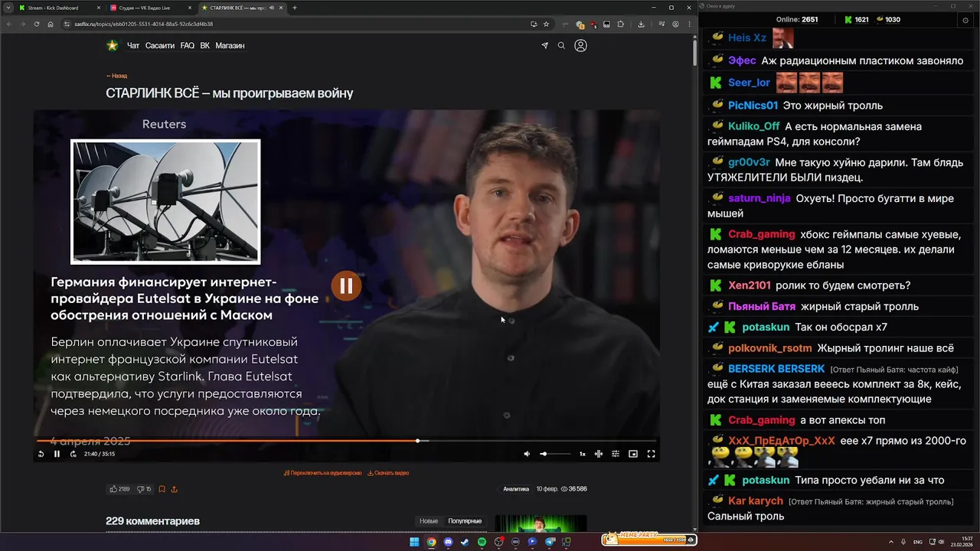Open Чат in site navigation

pyautogui.click(x=133, y=46)
